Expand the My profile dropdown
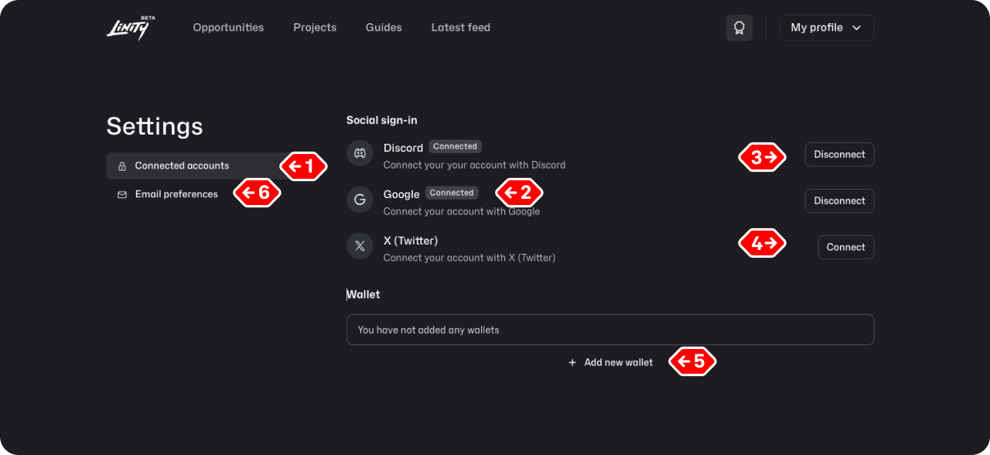The image size is (990, 455). click(826, 28)
